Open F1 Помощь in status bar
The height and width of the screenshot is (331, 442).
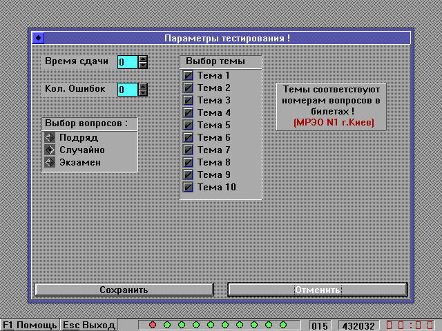(x=30, y=325)
